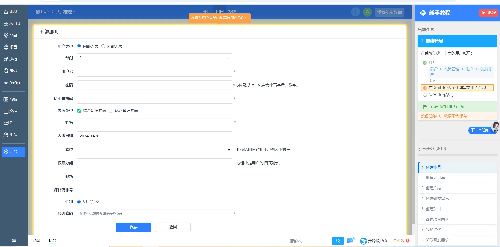Viewport: 500px width, 247px height.
Task: Open the 执行 execution icon in sidebar
Action: (6, 59)
